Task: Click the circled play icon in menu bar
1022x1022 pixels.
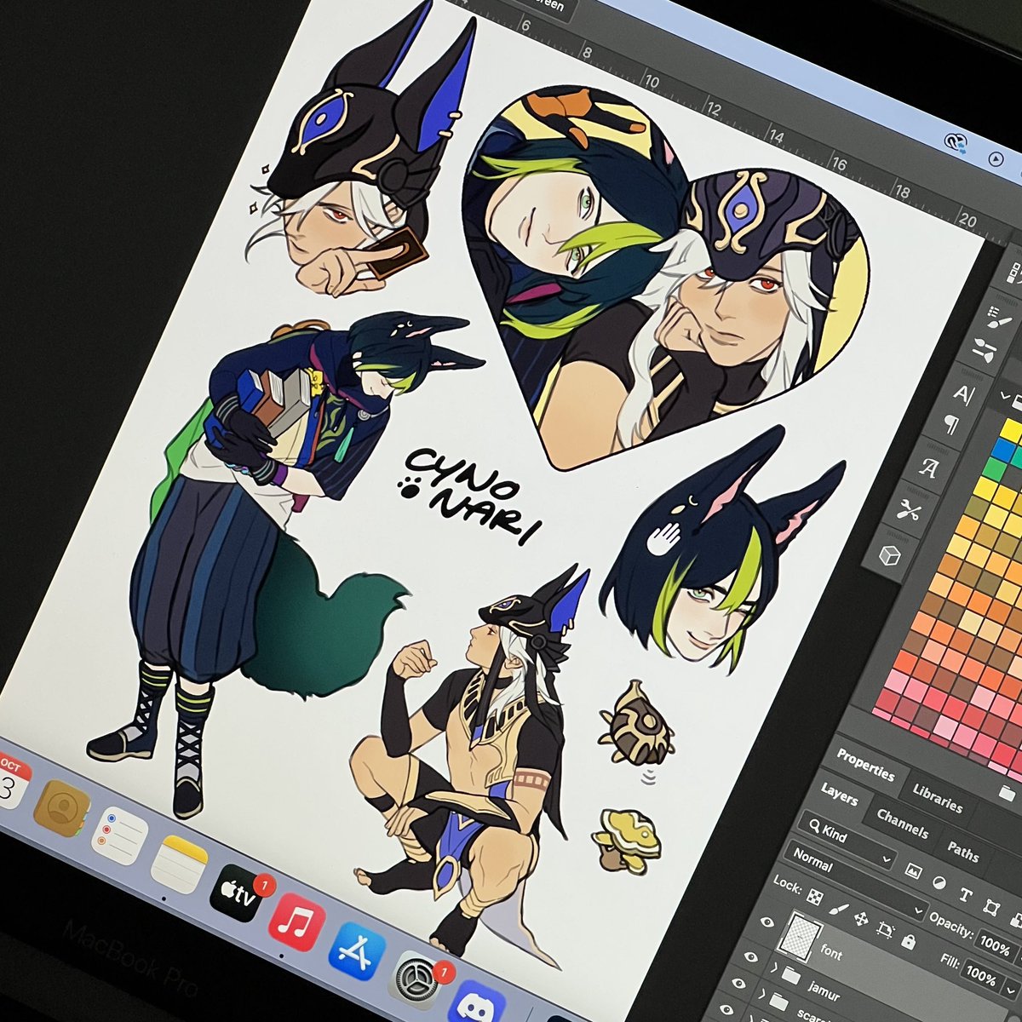Action: [x=996, y=158]
